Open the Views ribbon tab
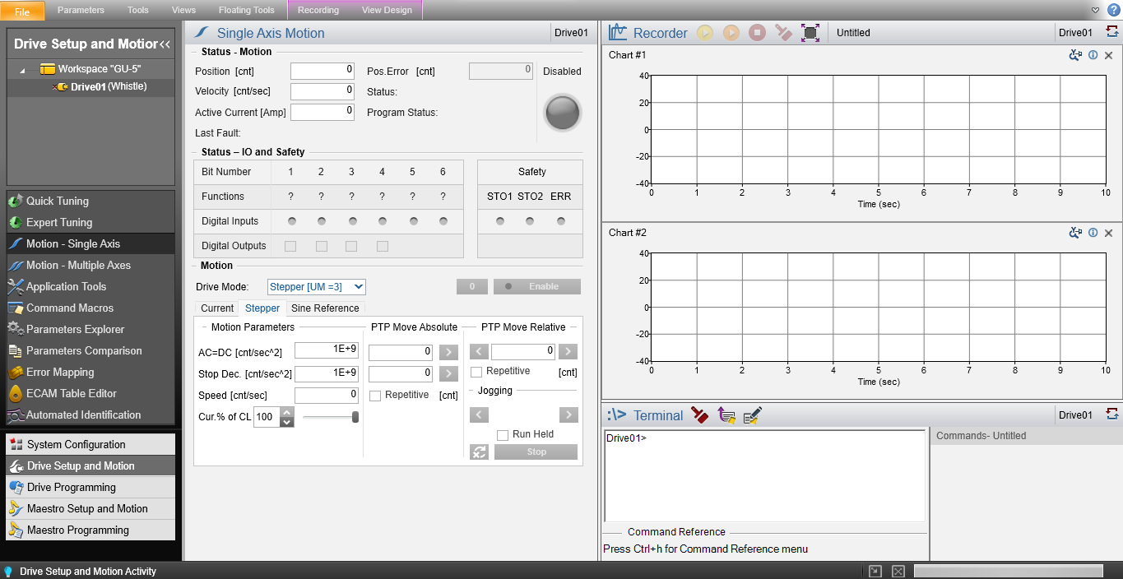This screenshot has height=579, width=1123. (x=183, y=10)
